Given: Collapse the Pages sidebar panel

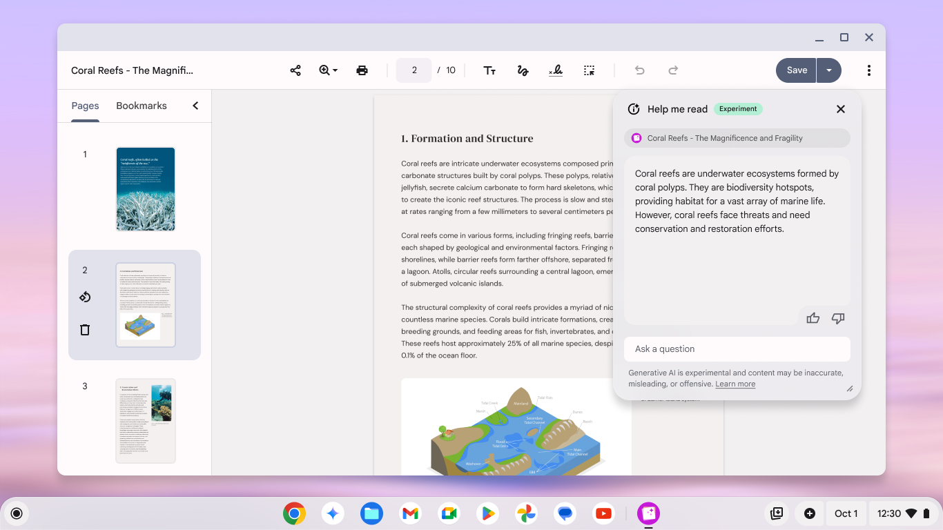Looking at the screenshot, I should [195, 106].
